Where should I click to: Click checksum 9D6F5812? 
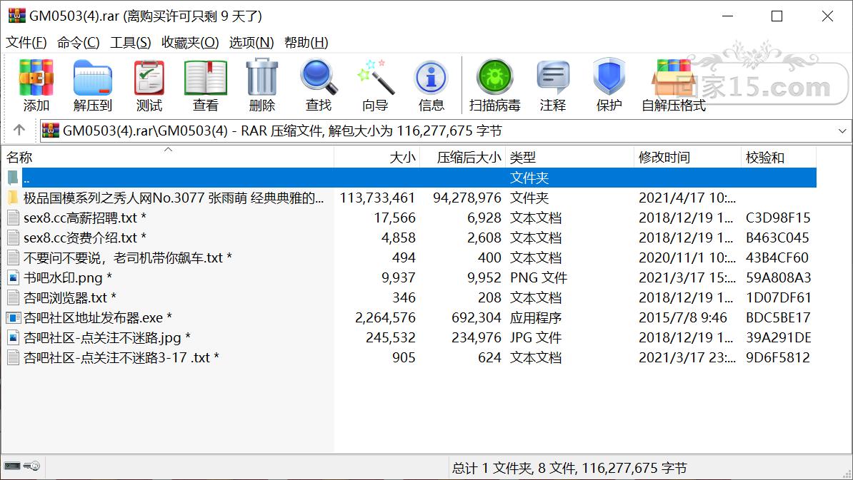point(777,358)
